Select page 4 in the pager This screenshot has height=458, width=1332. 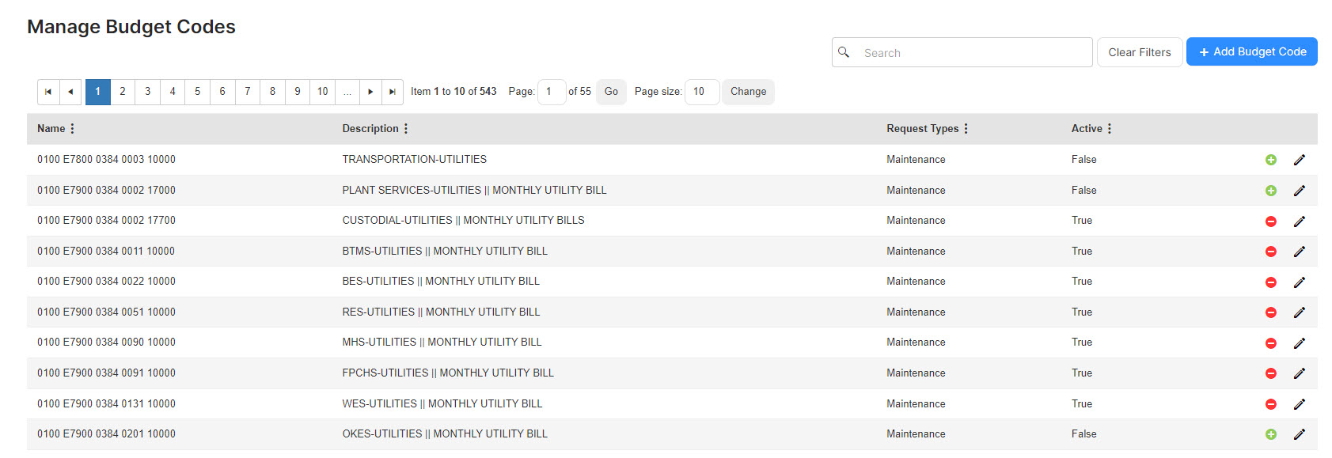[173, 92]
